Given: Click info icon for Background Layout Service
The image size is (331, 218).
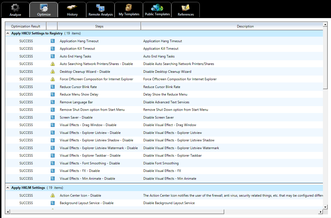Looking at the screenshot, I should coord(53,203).
